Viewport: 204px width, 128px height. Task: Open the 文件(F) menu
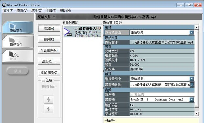8,11
